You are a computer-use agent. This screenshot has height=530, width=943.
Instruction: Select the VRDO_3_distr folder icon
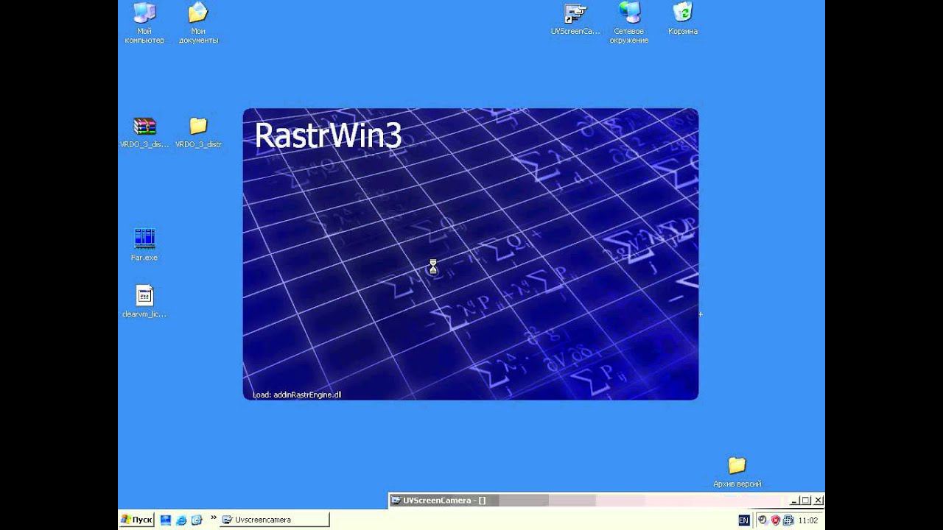[x=198, y=132]
